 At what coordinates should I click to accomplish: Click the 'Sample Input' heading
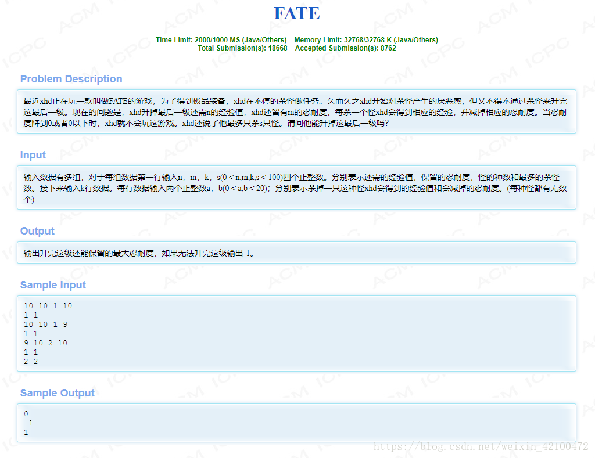tap(53, 285)
